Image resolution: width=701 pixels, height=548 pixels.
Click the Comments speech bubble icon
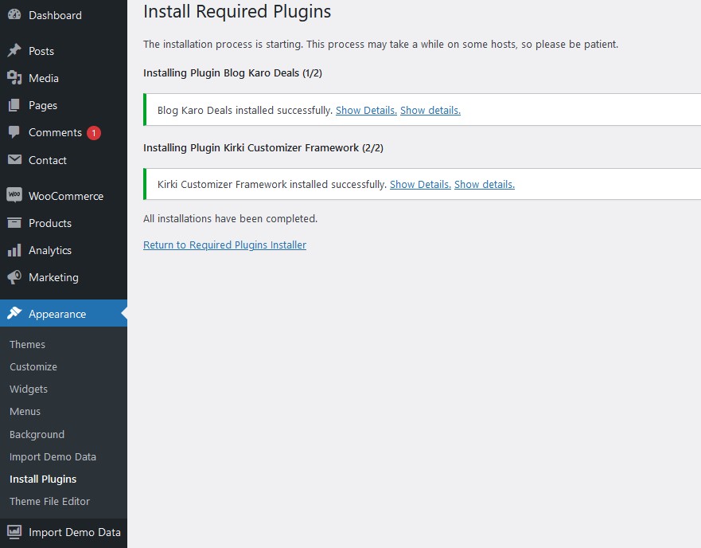(14, 132)
